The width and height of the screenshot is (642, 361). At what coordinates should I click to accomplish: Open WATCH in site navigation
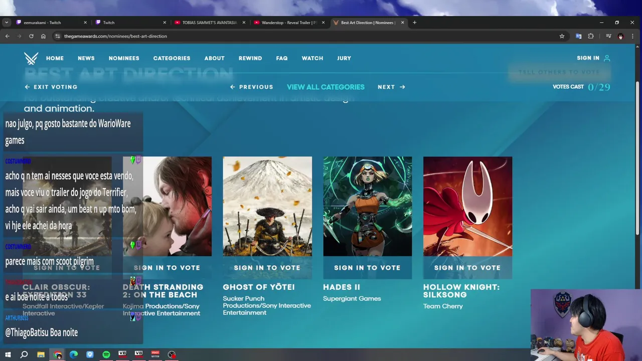312,58
